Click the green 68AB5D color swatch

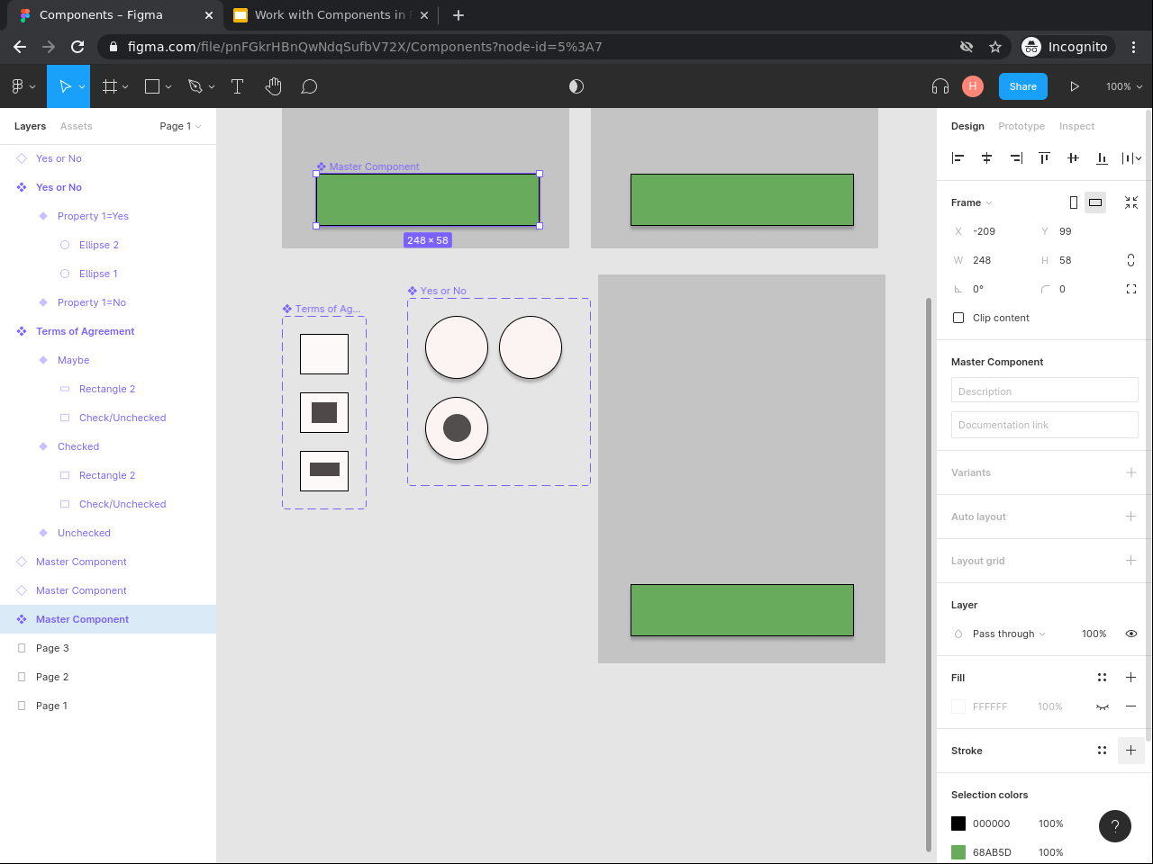958,852
